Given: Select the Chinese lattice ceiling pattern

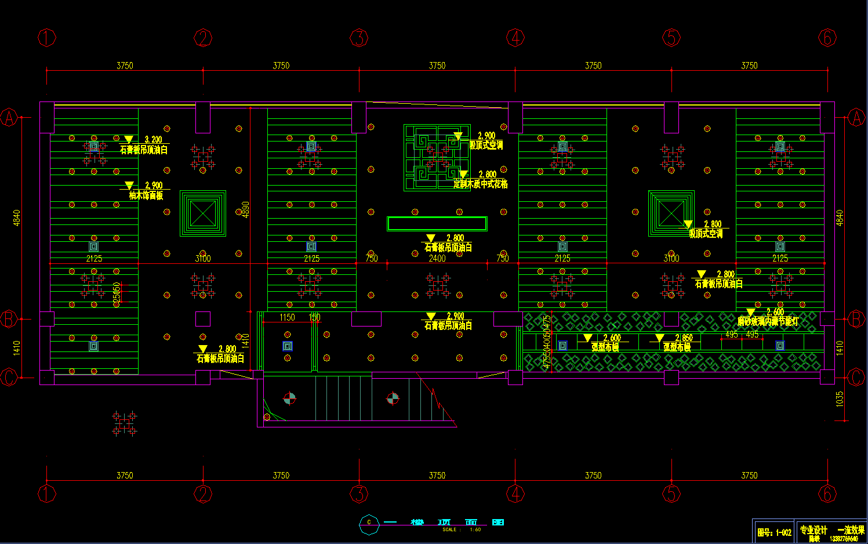Looking at the screenshot, I should (x=436, y=157).
